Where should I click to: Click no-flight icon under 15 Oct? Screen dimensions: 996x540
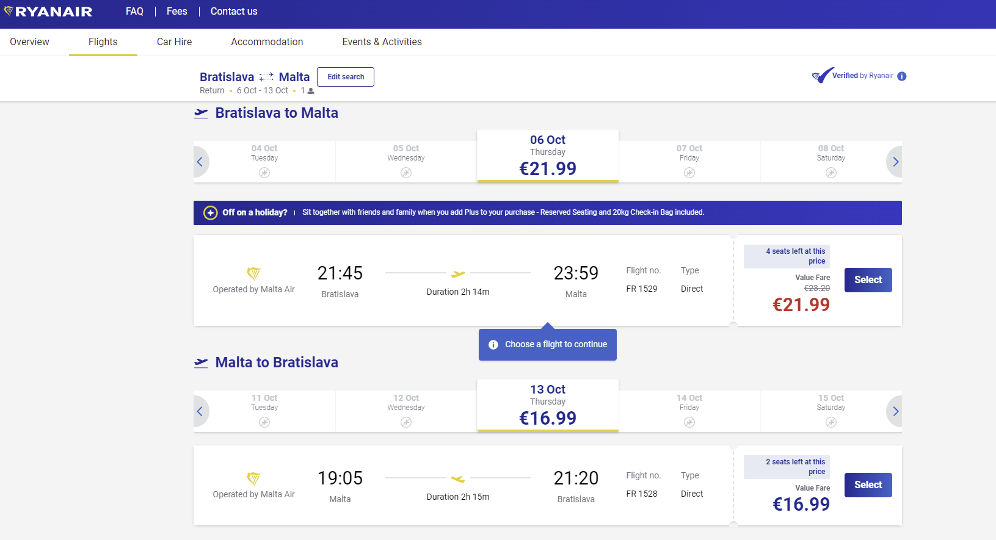pyautogui.click(x=831, y=422)
